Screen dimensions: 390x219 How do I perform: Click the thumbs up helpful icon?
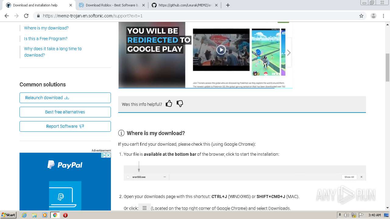click(x=169, y=104)
